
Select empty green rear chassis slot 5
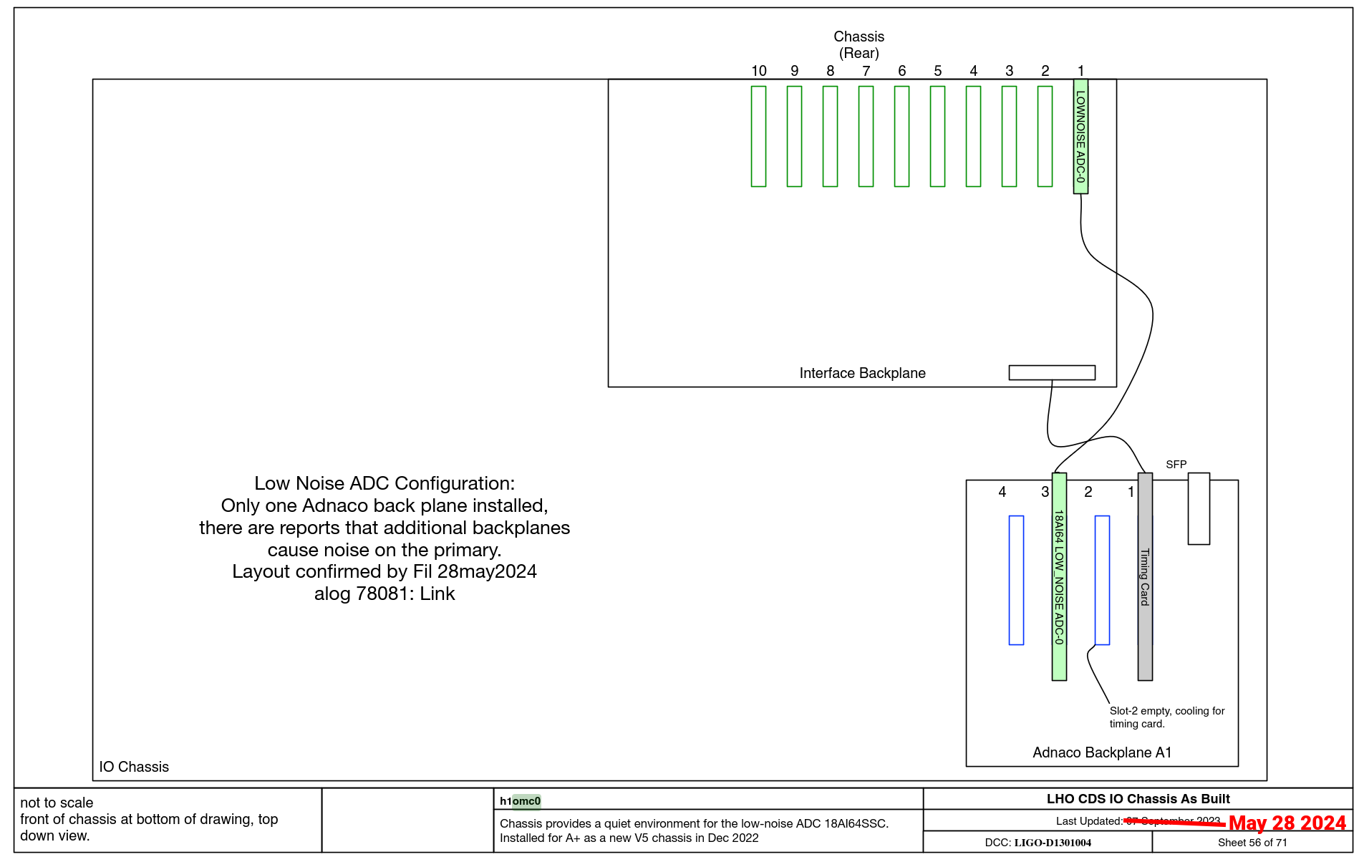pyautogui.click(x=937, y=136)
